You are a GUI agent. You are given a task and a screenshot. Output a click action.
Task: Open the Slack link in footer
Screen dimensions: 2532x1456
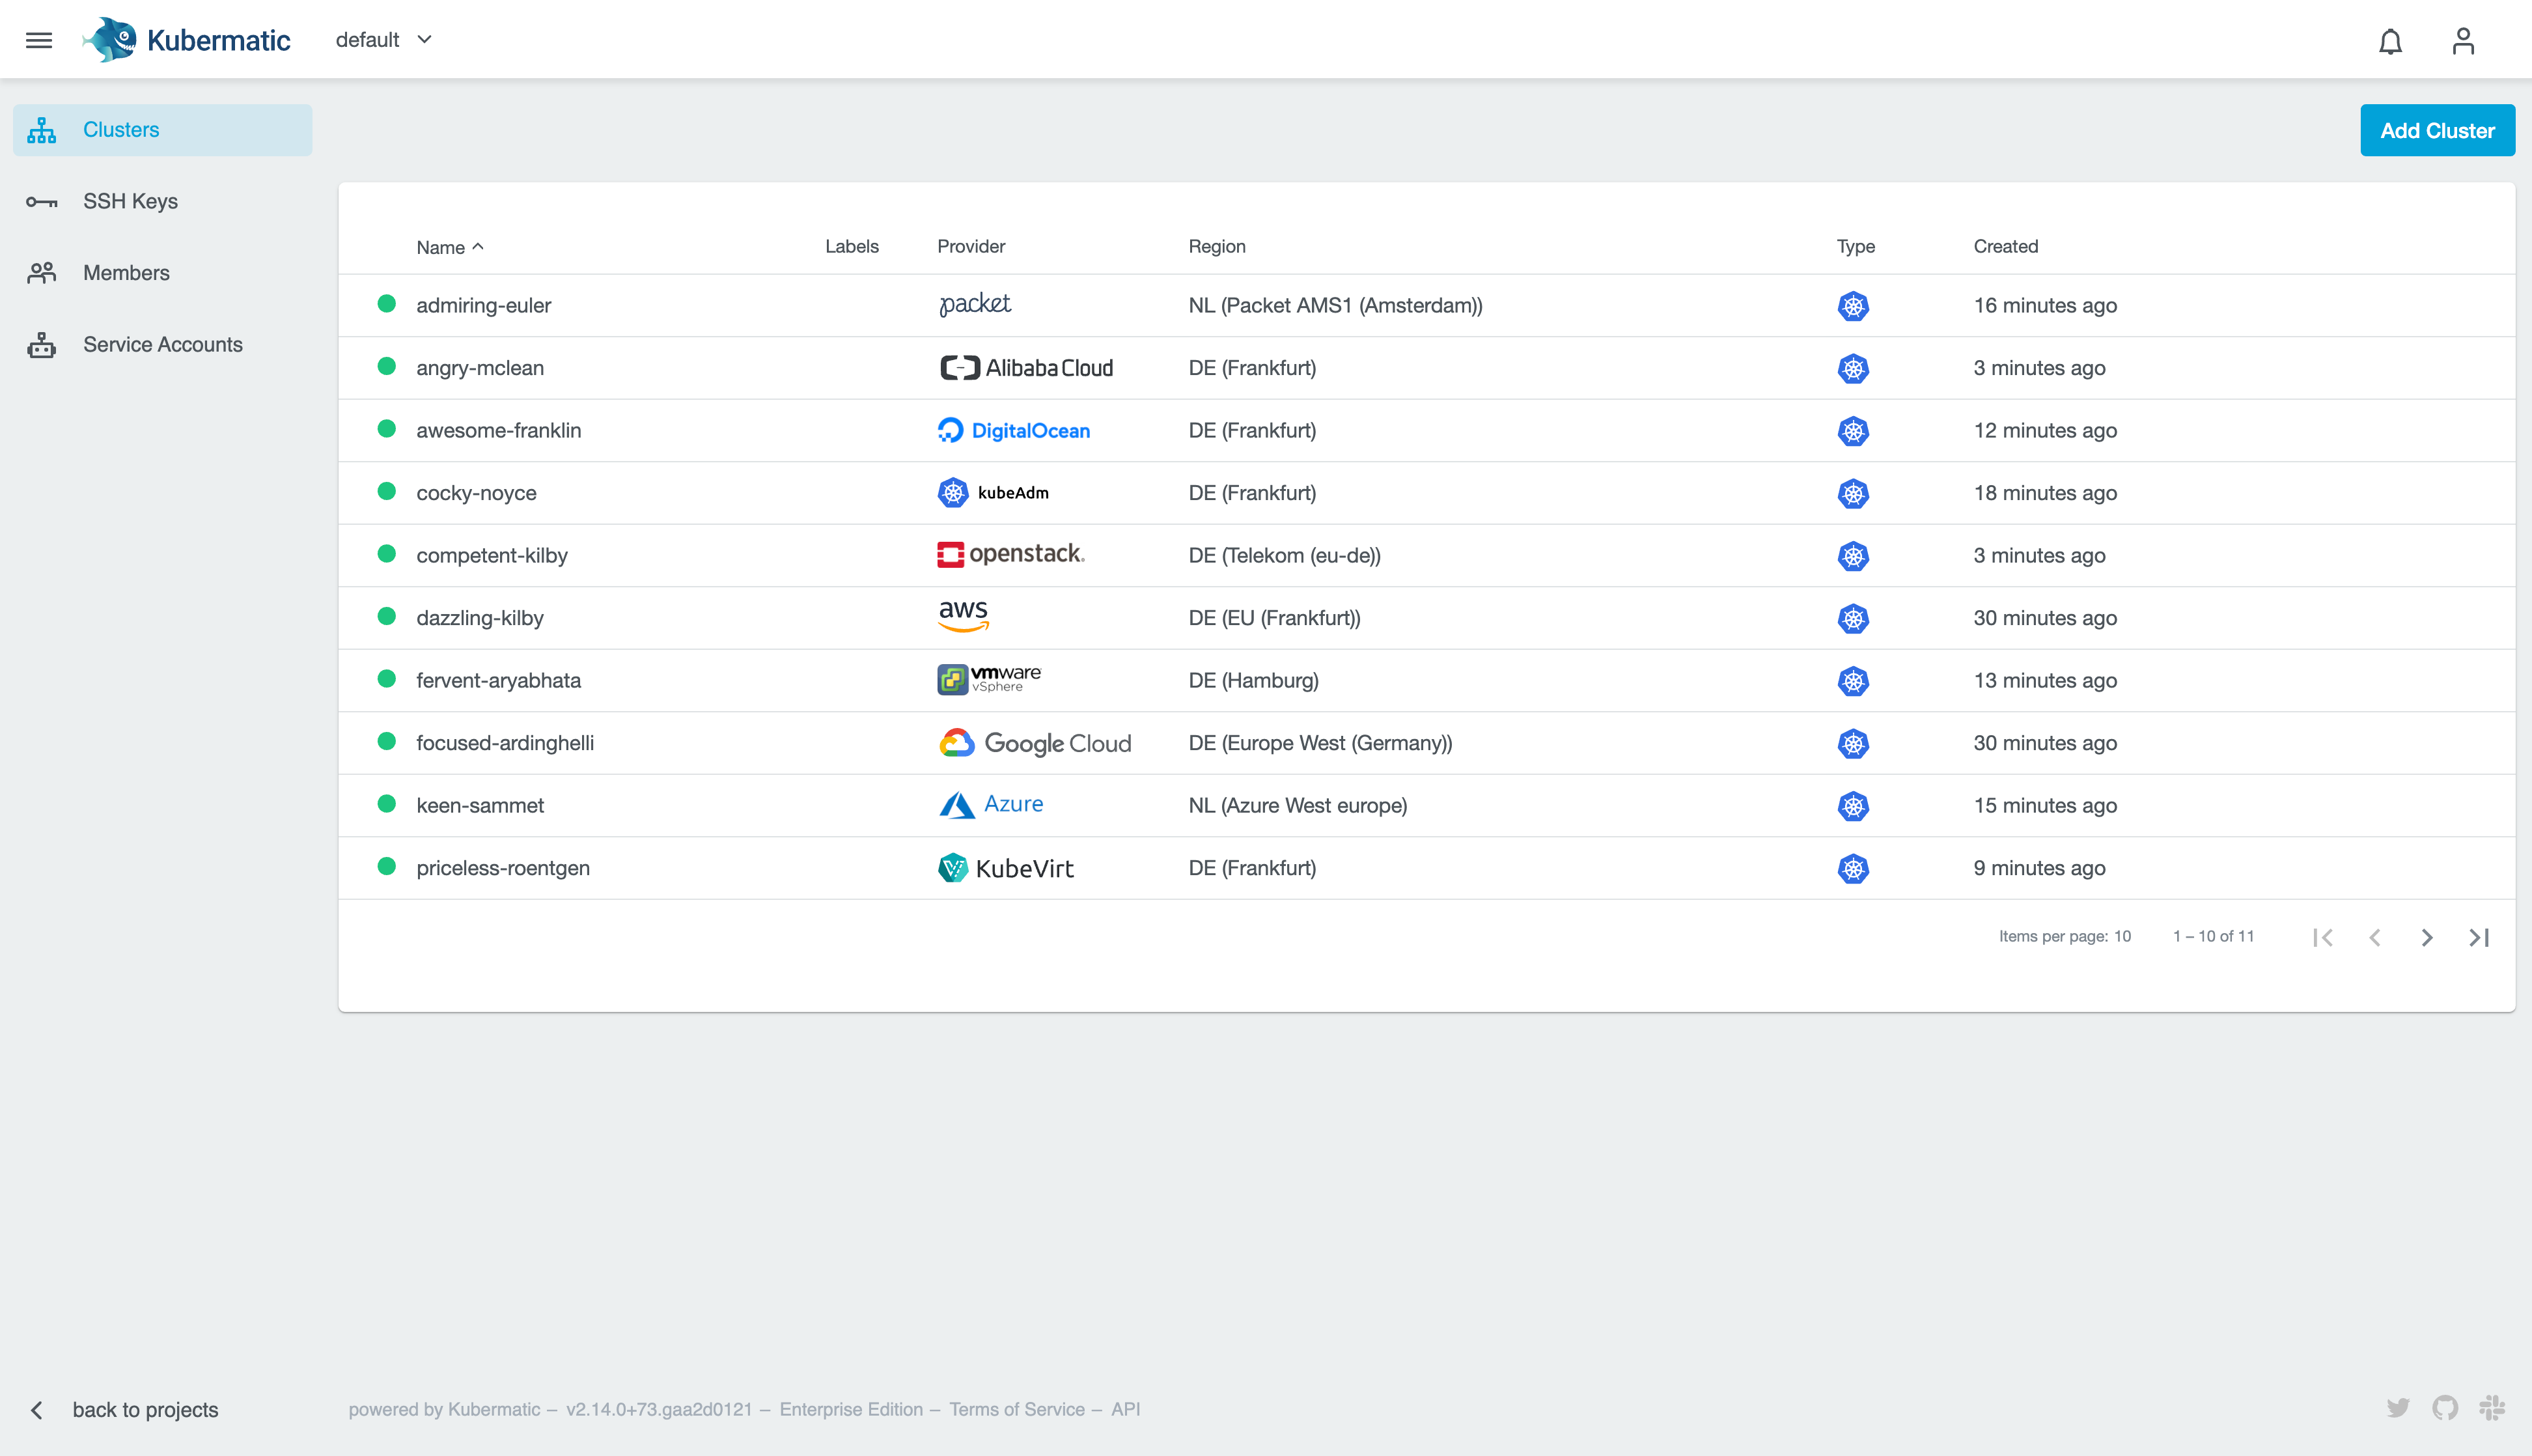(2492, 1409)
